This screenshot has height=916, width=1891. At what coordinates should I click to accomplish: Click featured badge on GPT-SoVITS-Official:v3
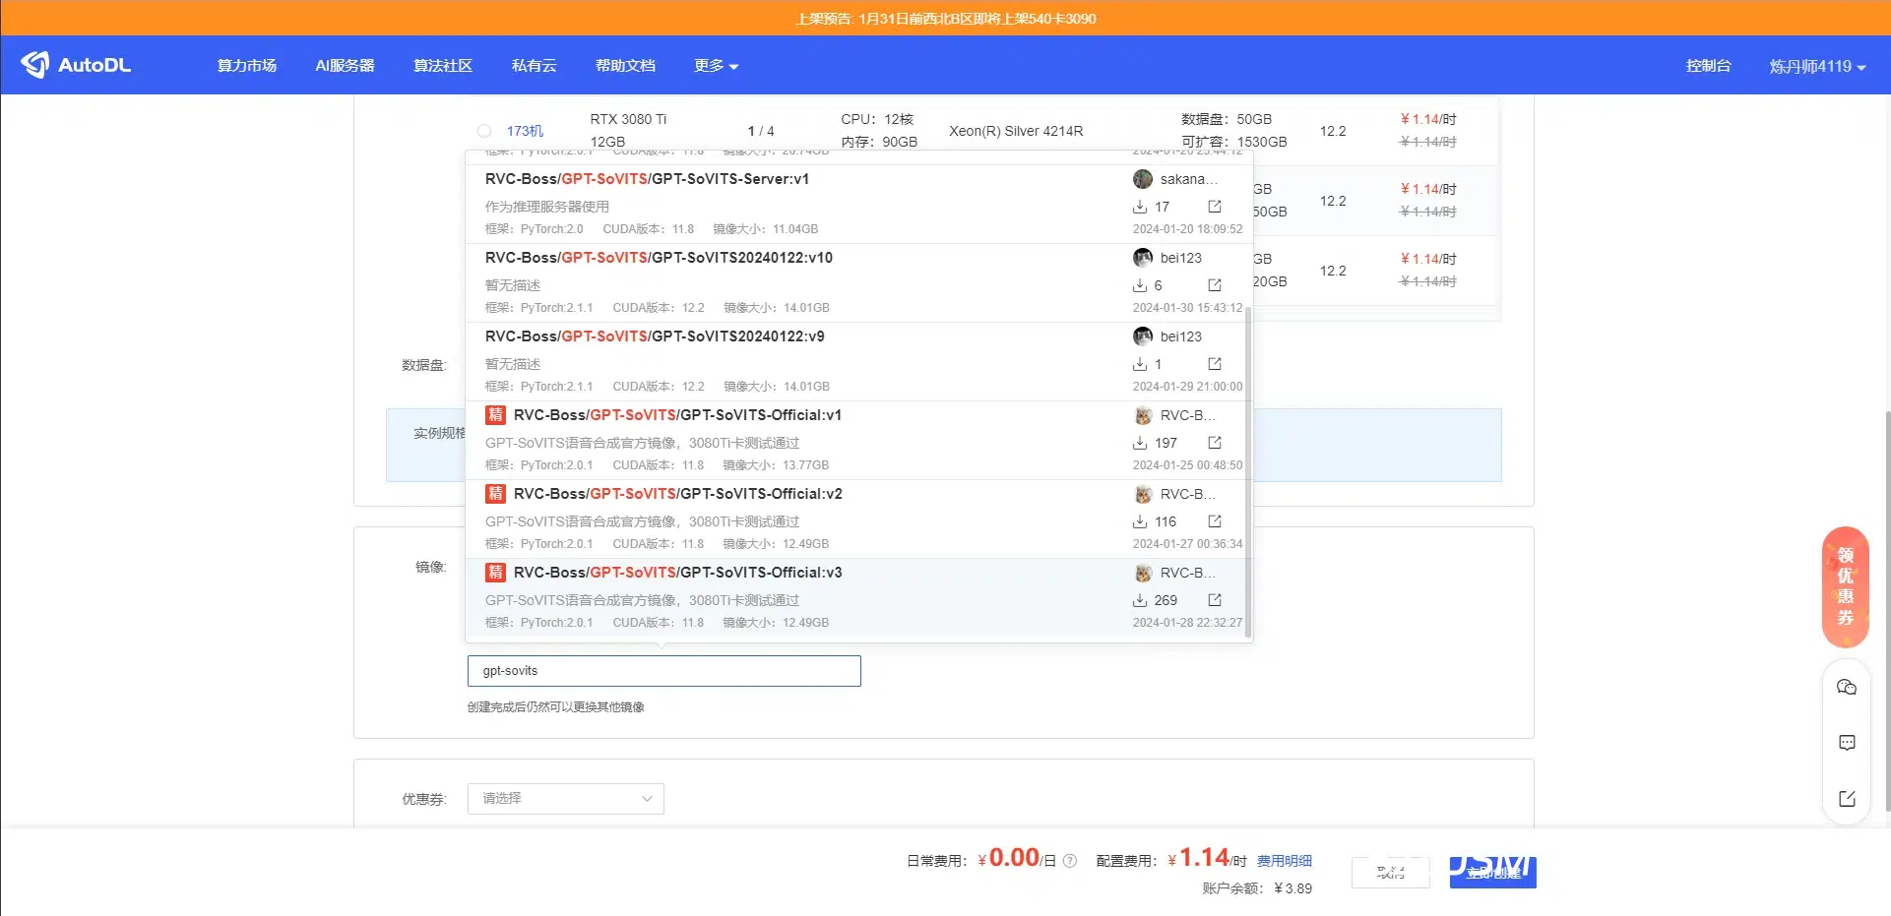click(495, 573)
